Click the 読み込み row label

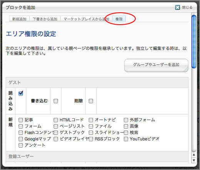tap(10, 101)
